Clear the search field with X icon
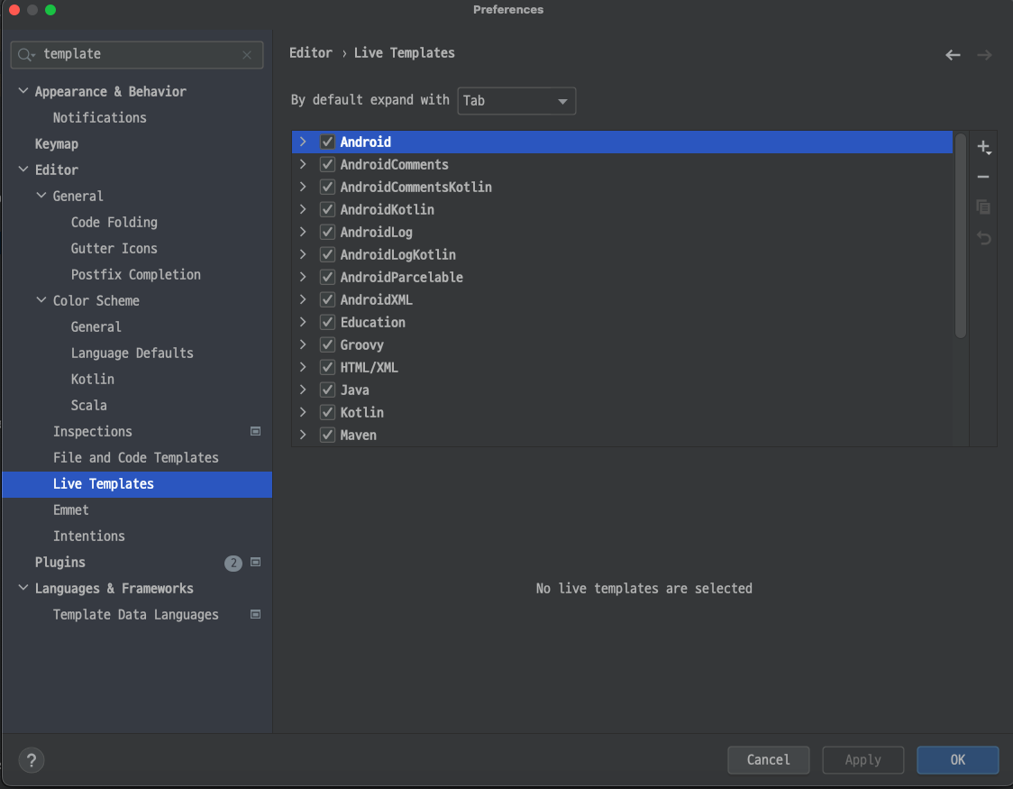This screenshot has width=1013, height=789. (x=247, y=55)
